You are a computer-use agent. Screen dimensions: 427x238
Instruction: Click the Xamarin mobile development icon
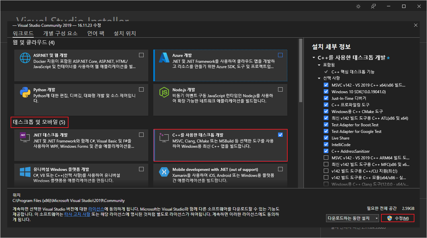(x=164, y=172)
